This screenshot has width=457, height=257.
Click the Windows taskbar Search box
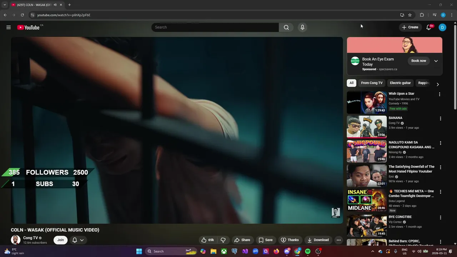click(x=171, y=251)
